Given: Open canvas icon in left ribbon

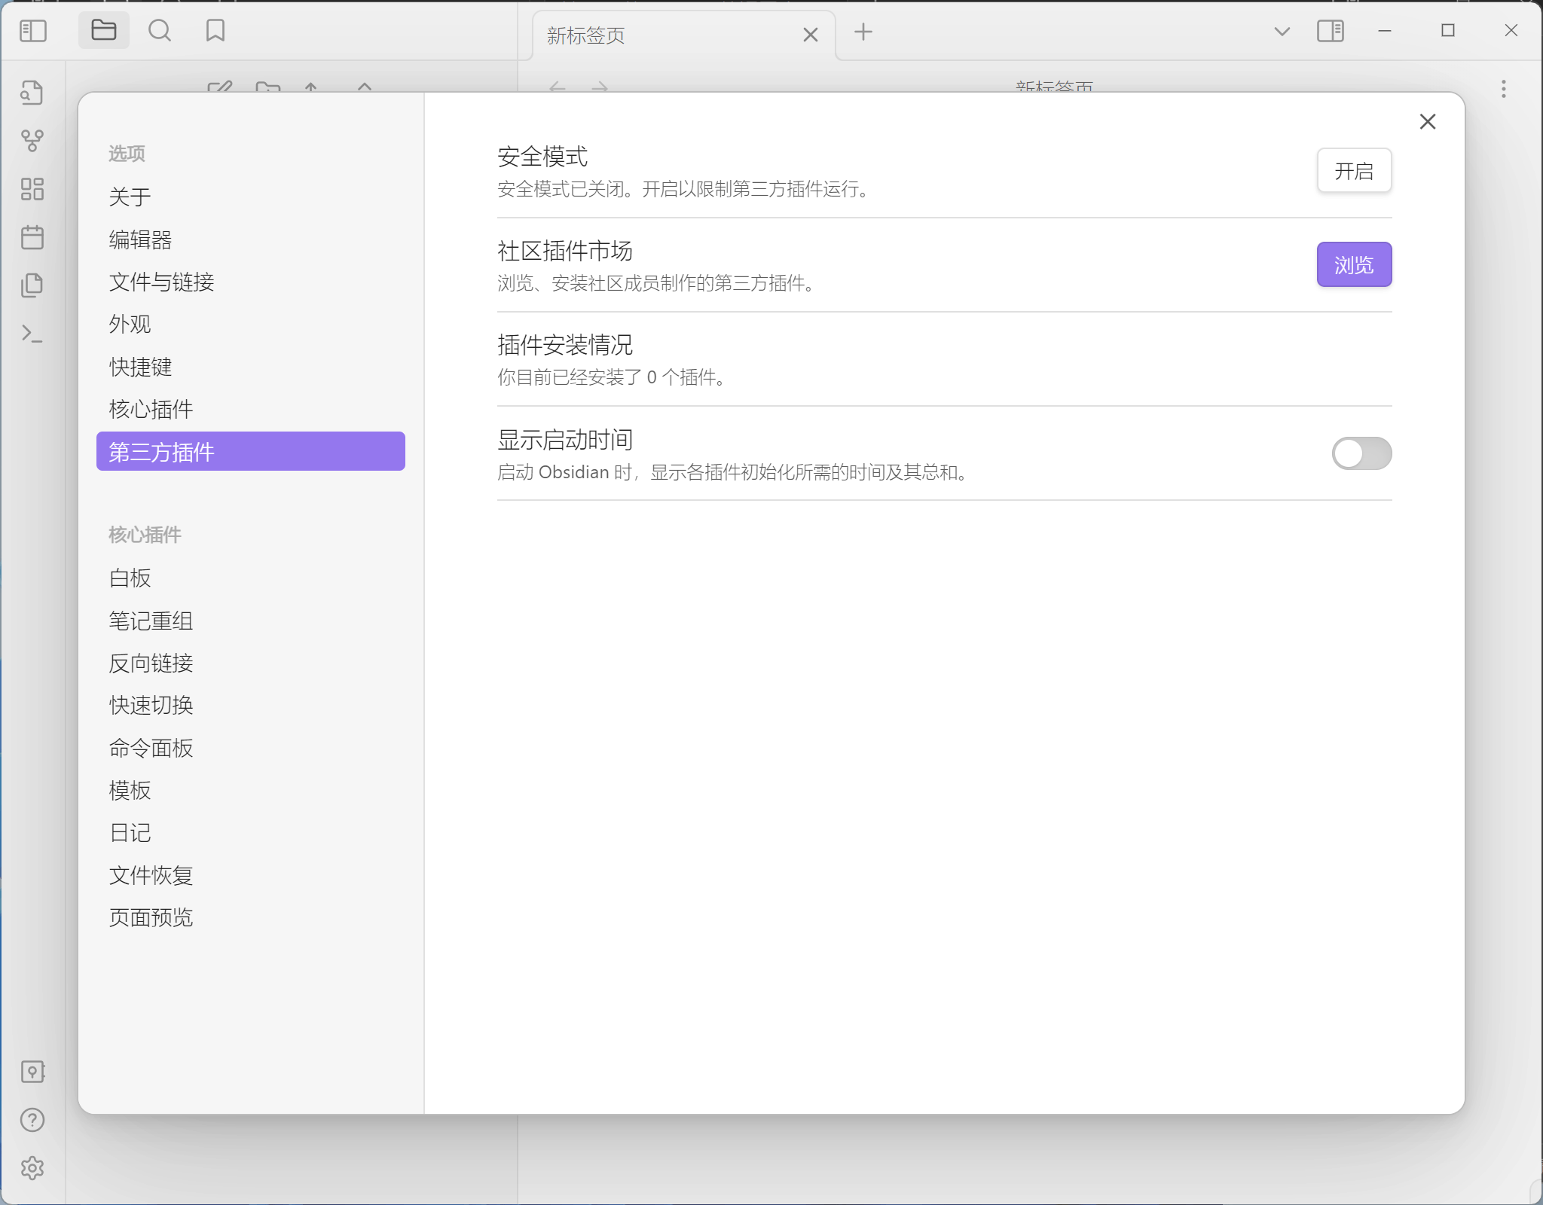Looking at the screenshot, I should tap(32, 189).
